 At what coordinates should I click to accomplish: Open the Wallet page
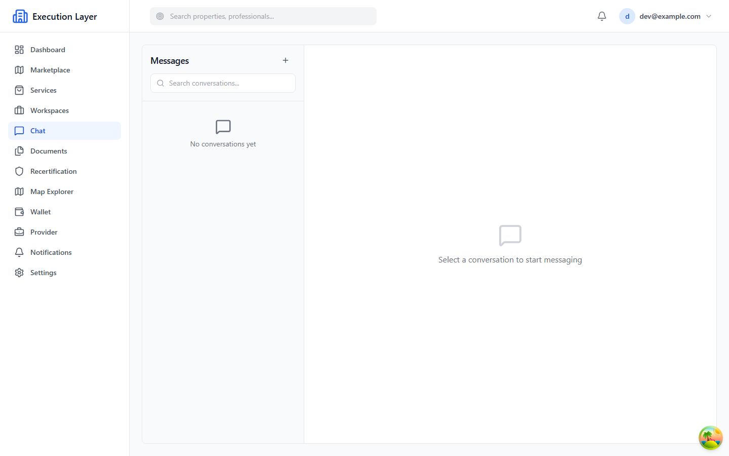(x=64, y=212)
